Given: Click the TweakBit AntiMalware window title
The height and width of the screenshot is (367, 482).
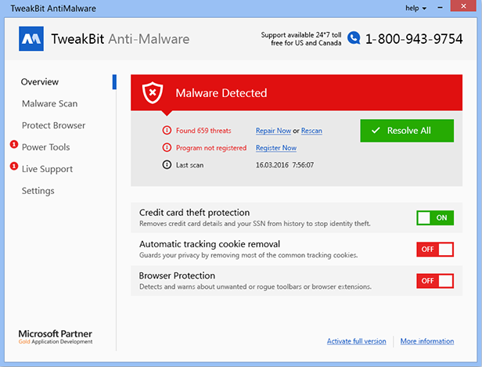Looking at the screenshot, I should 53,9.
